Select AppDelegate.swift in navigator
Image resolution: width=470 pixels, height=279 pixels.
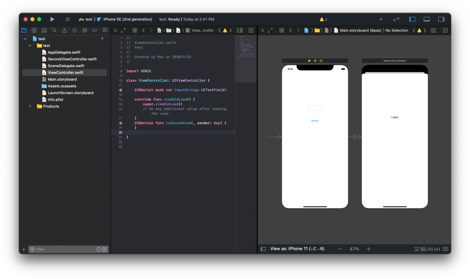tap(64, 52)
